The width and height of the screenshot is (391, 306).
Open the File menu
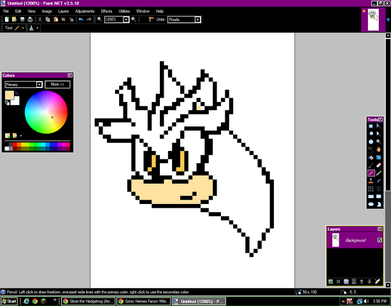click(6, 11)
